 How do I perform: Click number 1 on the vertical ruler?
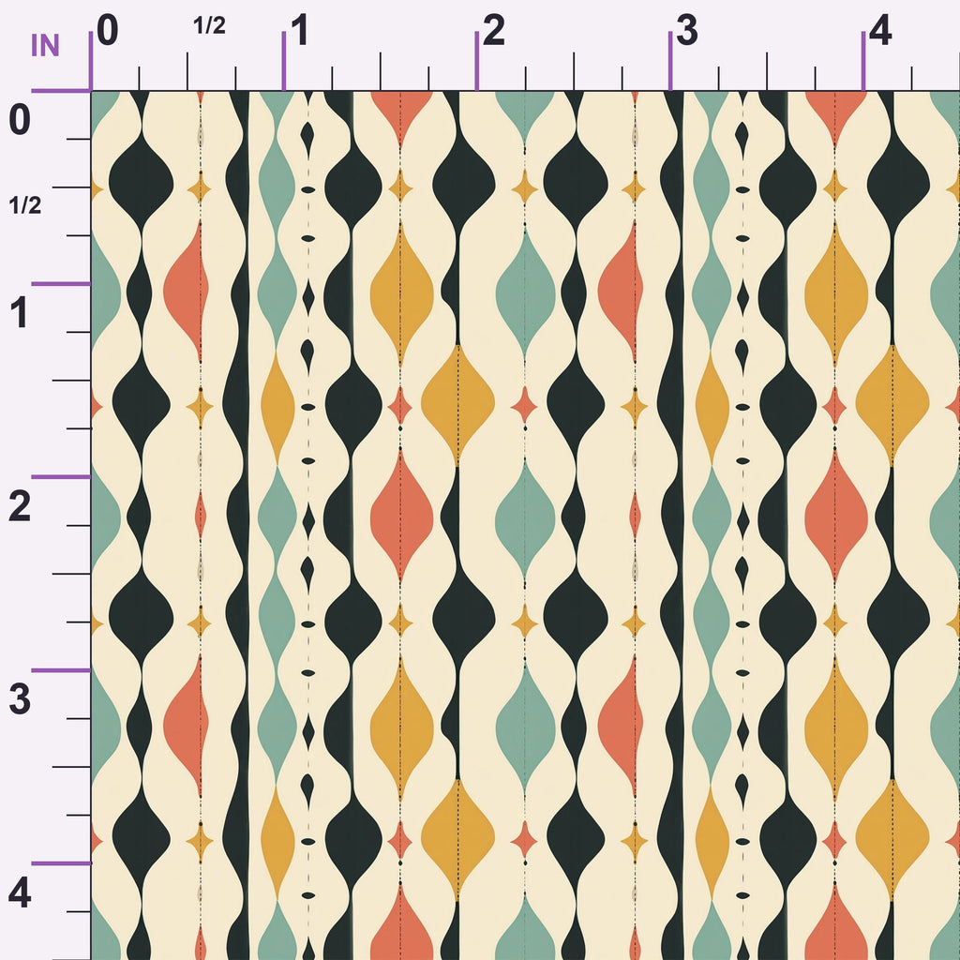point(21,313)
